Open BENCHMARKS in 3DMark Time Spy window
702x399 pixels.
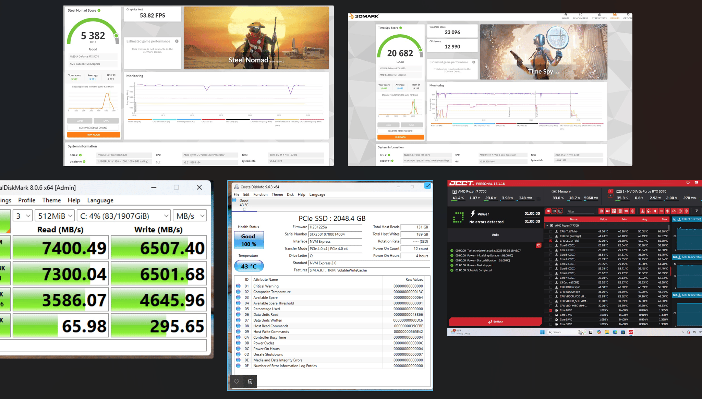coord(580,16)
